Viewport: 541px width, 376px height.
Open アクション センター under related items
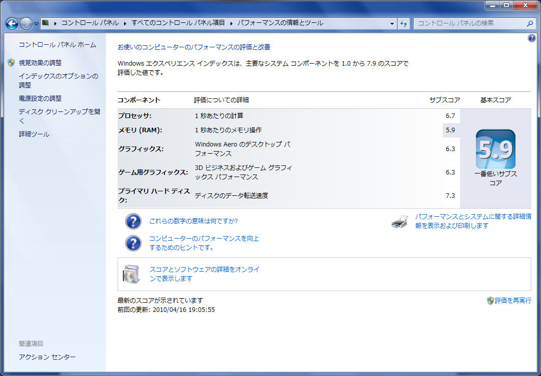47,357
